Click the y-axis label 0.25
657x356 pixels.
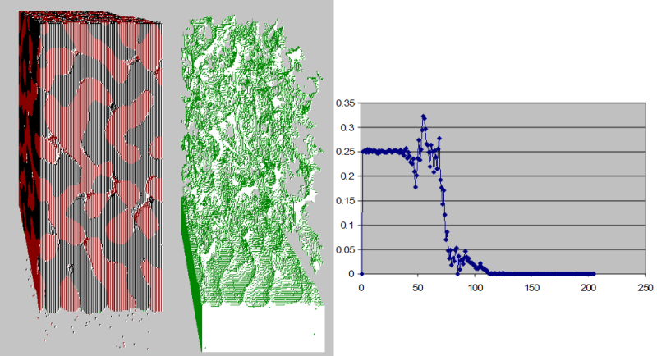347,152
